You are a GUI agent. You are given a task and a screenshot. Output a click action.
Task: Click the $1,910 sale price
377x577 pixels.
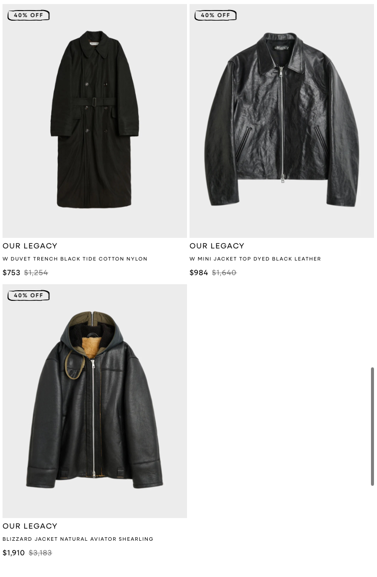14,553
